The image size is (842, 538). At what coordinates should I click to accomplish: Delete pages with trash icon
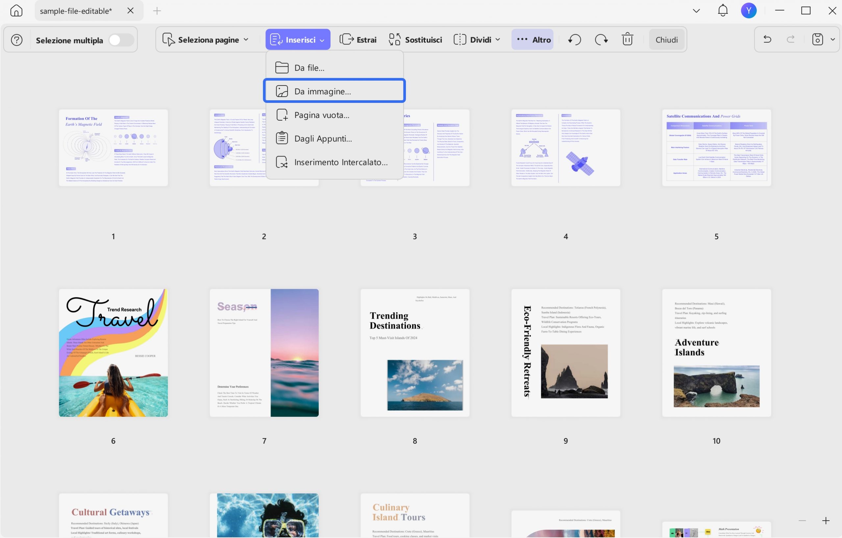627,39
